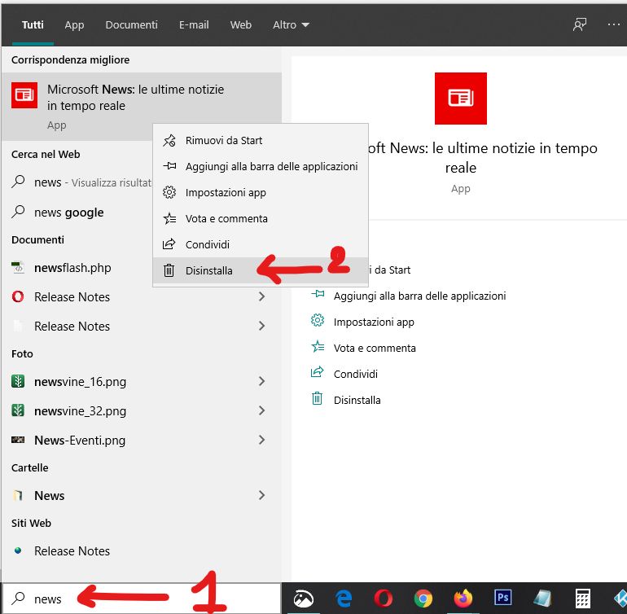
Task: Choose Vota e commenta in the context menu
Action: point(261,218)
